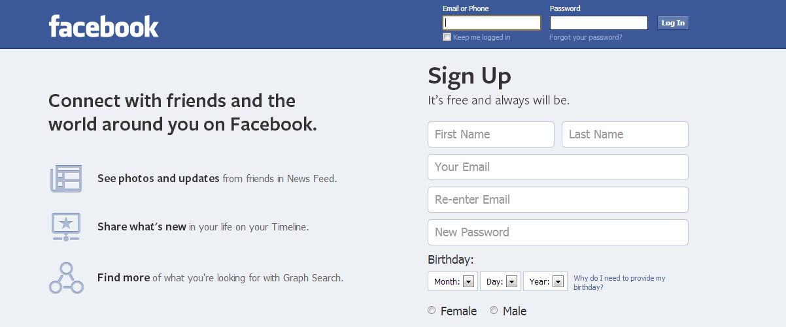This screenshot has width=786, height=327.
Task: Click the Last Name field
Action: click(x=625, y=134)
